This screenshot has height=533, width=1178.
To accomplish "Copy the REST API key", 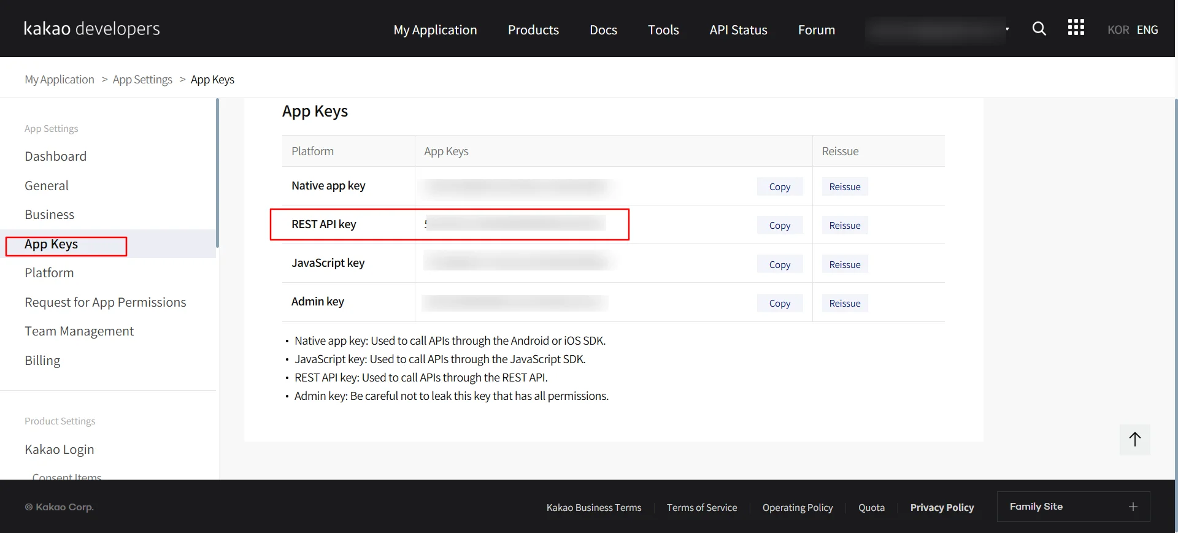I will click(x=779, y=225).
